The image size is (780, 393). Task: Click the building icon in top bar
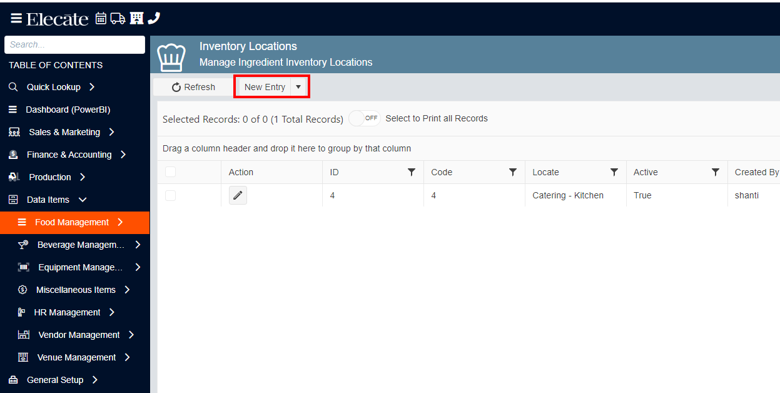click(x=136, y=18)
